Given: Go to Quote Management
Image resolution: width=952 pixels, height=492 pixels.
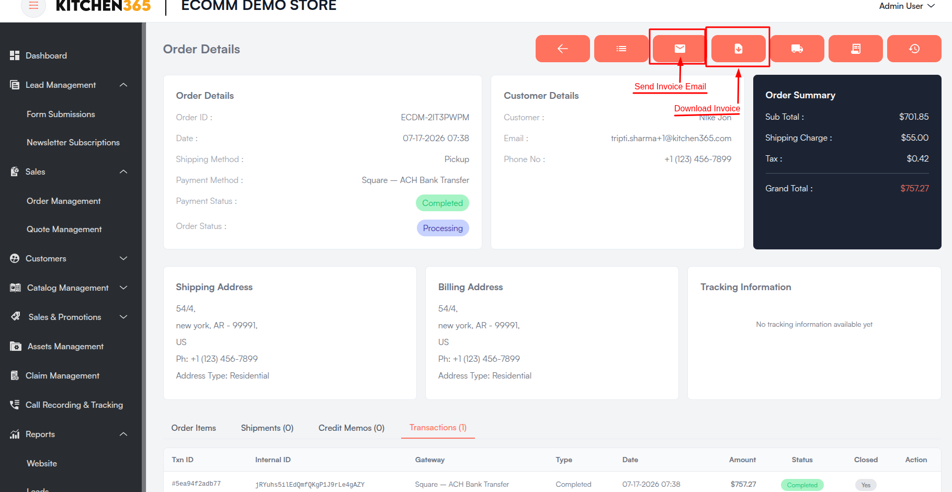Looking at the screenshot, I should (64, 229).
